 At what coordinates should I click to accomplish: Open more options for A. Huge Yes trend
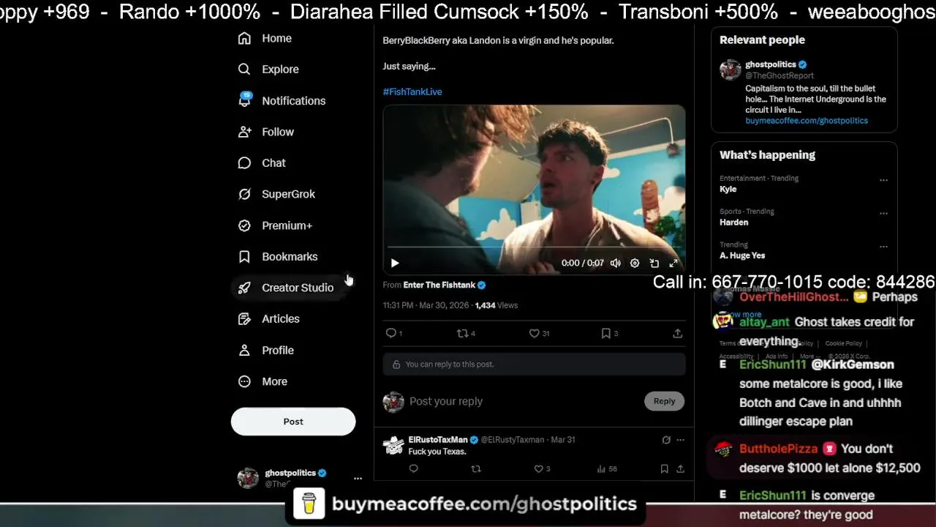[883, 247]
